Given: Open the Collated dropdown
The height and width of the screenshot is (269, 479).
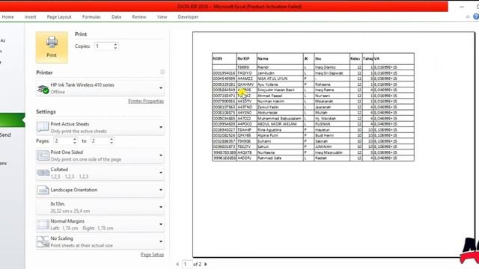Looking at the screenshot, I should (100, 173).
